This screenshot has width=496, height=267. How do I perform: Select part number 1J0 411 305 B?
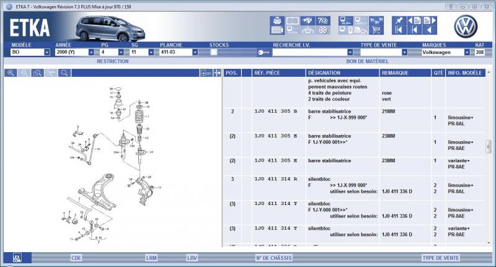coord(276,112)
